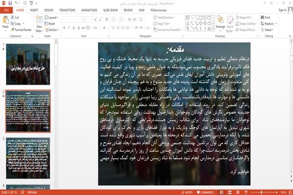The width and height of the screenshot is (293, 195).
Task: Toggle Bold formatting
Action: [x=64, y=28]
